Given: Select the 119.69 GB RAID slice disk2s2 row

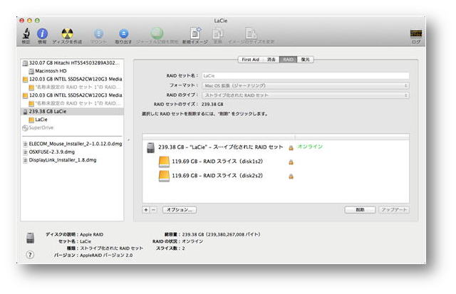Looking at the screenshot, I should point(276,176).
